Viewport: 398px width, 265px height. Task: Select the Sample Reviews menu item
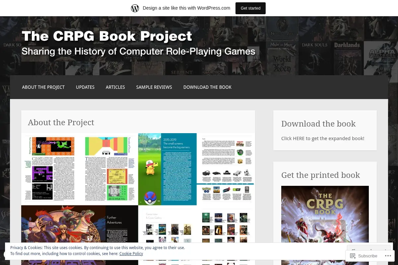tap(154, 87)
